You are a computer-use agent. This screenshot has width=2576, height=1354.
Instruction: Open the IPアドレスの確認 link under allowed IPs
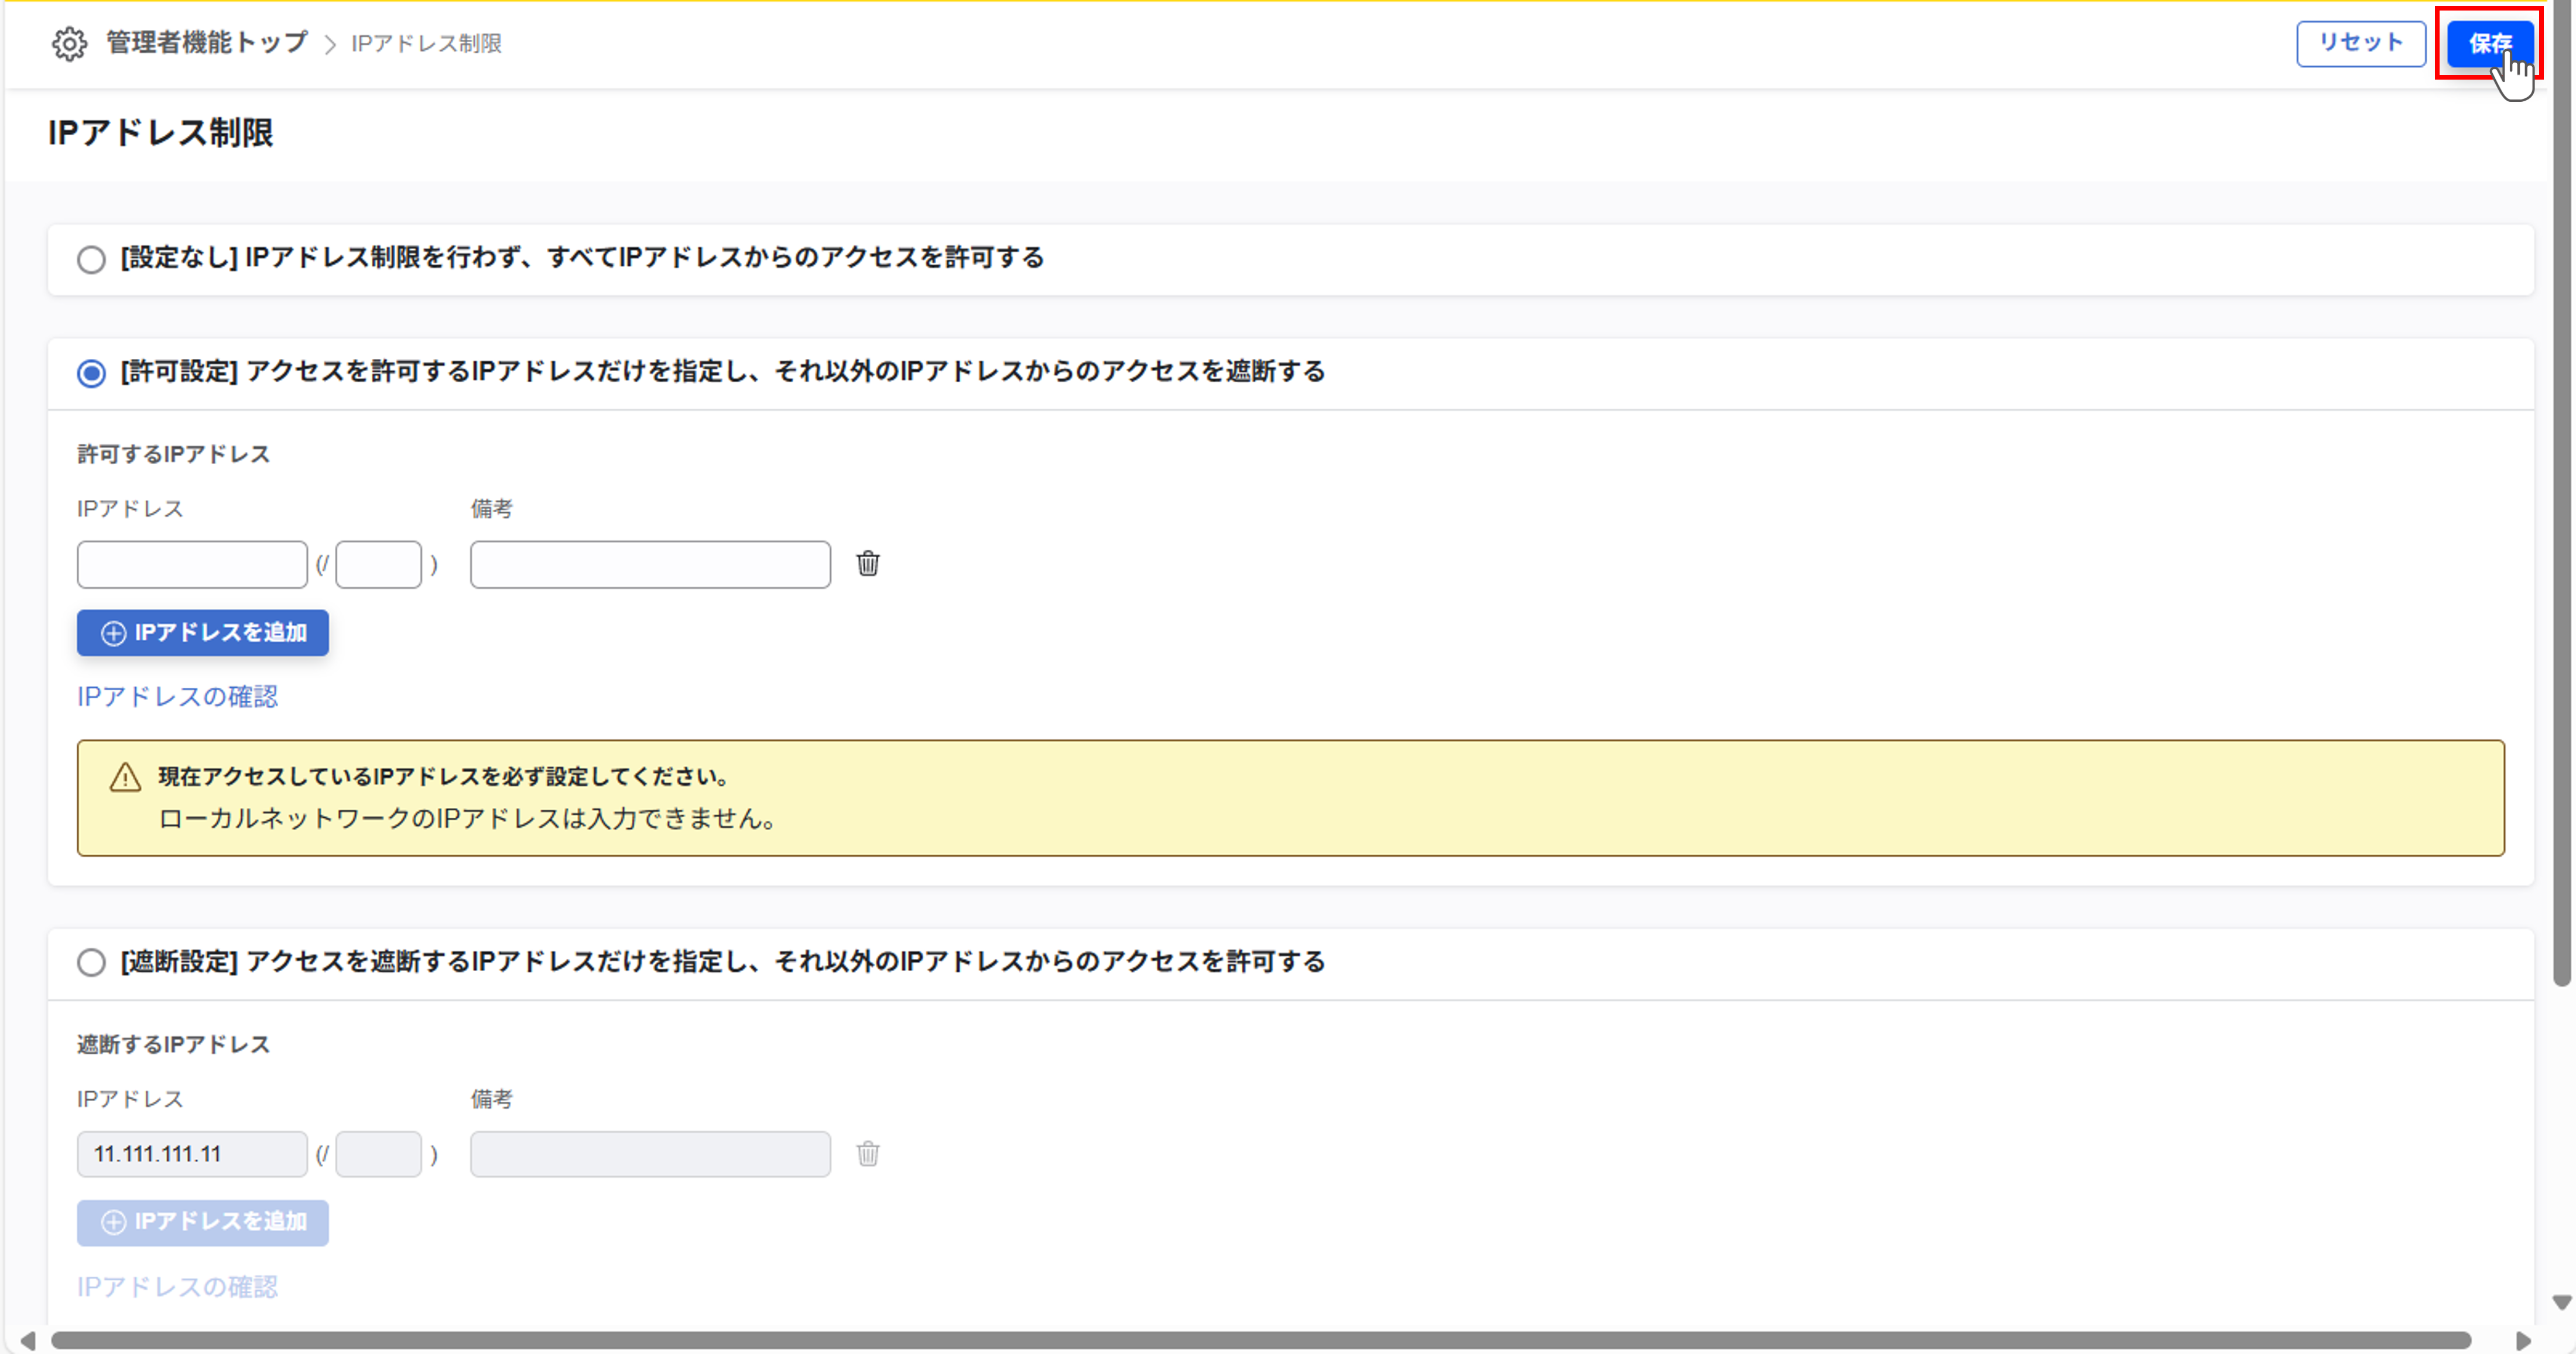click(177, 697)
